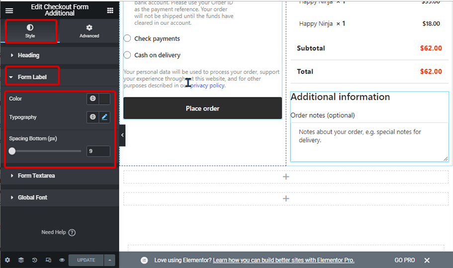
Task: Collapse the Form Label section
Action: point(60,77)
